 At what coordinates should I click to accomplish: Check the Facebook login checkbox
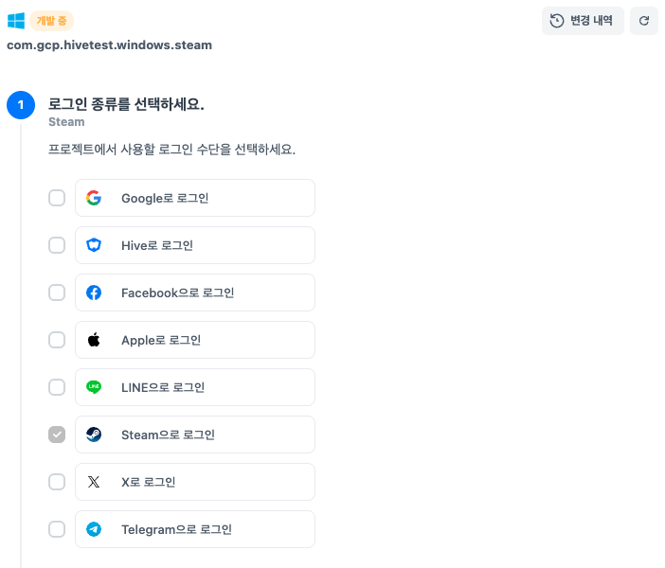57,293
